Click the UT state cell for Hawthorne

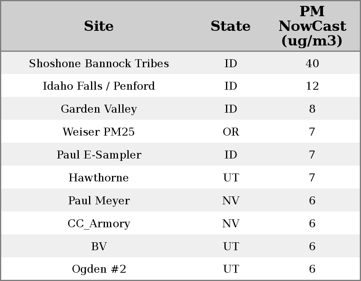click(x=231, y=178)
